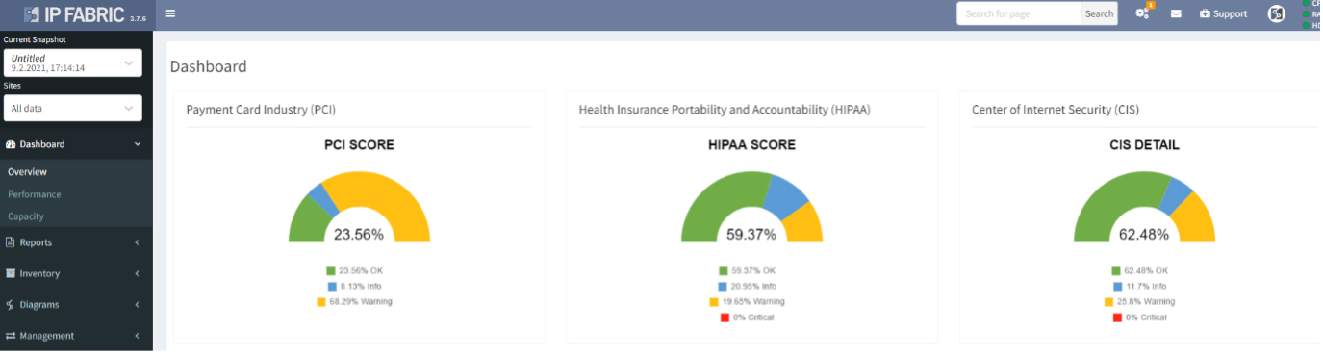Click the 'Center of Internet Security (CIS)' title
Screen dimensions: 1323x355
click(1056, 110)
